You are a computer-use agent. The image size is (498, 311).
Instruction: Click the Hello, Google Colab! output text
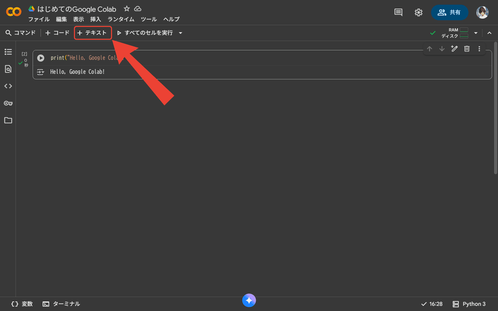78,72
